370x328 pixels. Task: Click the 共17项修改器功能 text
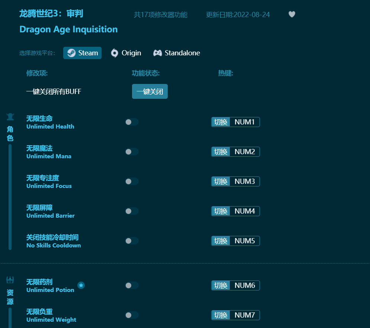coord(161,14)
